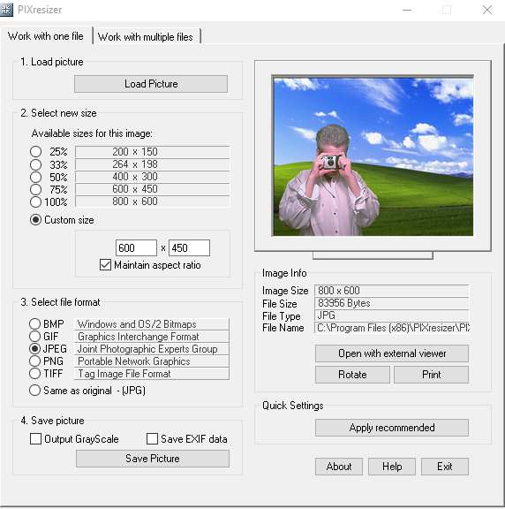Enable Save EXIF data checkbox
The image size is (505, 509).
tap(152, 439)
